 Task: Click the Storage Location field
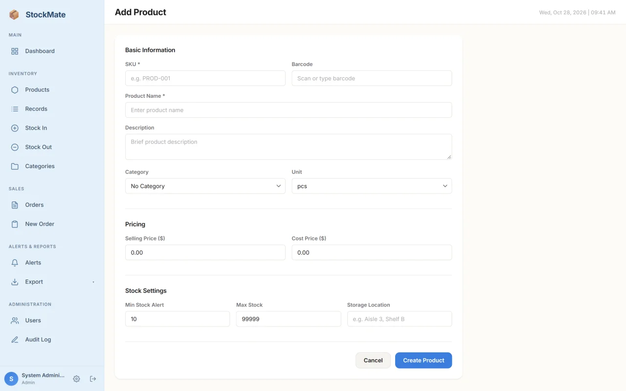click(400, 319)
